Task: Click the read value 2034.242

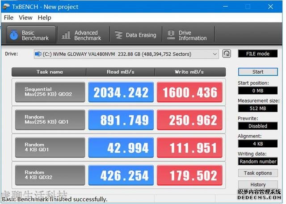Action: point(121,92)
